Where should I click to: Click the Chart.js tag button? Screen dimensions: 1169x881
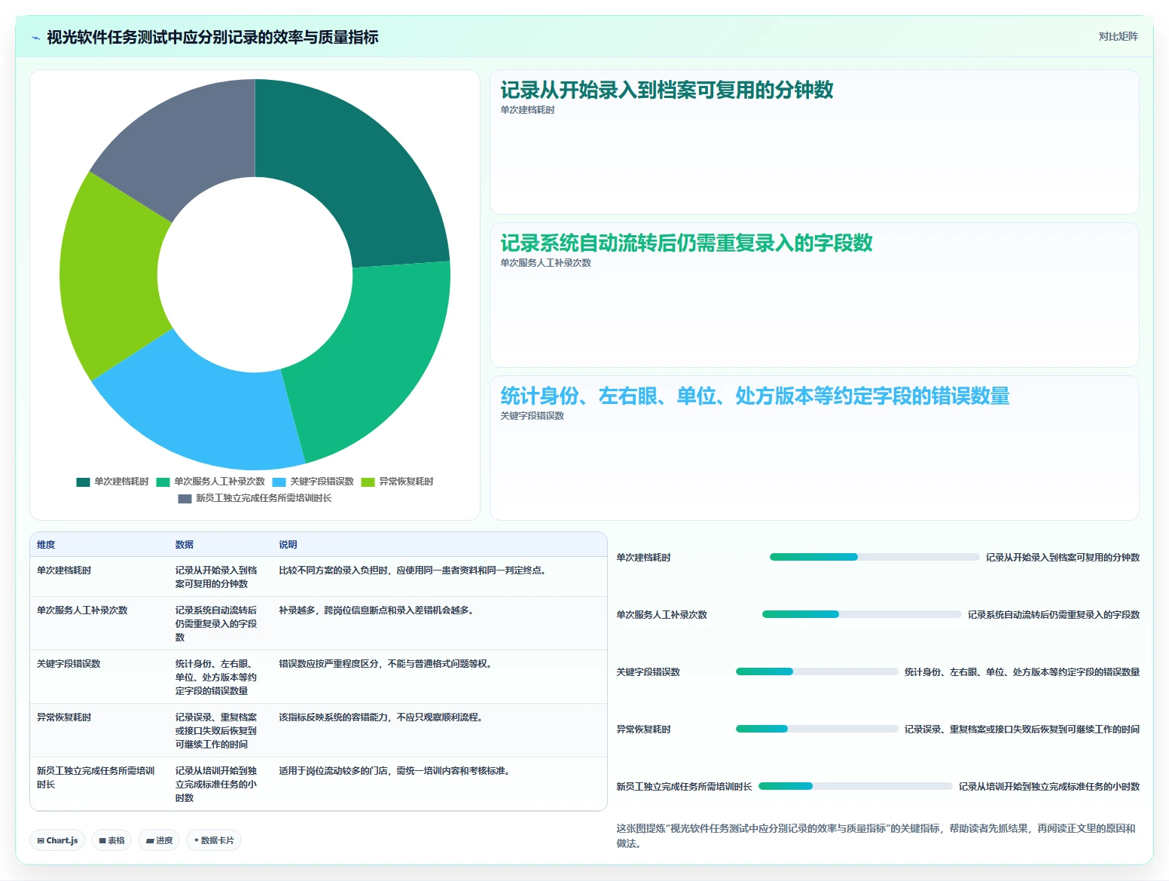(57, 840)
